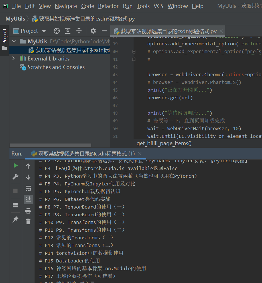Click the PyCharm logo icon
This screenshot has height=283, width=262.
click(x=5, y=6)
